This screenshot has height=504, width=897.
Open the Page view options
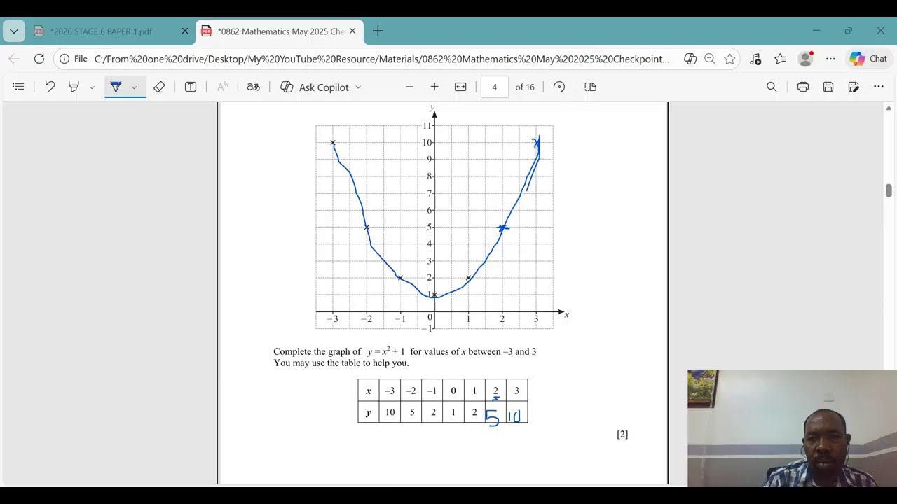point(590,87)
